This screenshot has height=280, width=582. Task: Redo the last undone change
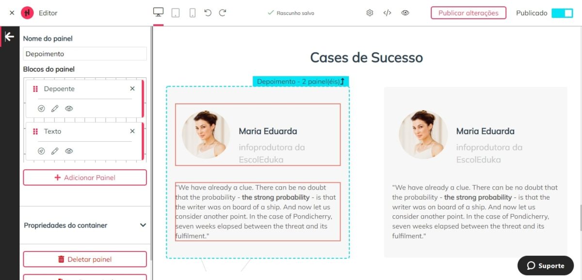[x=223, y=13]
